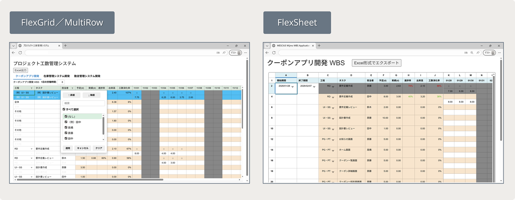Open 終了期間 date dropdown 2026/02/07
515x200 pixels.
314,87
